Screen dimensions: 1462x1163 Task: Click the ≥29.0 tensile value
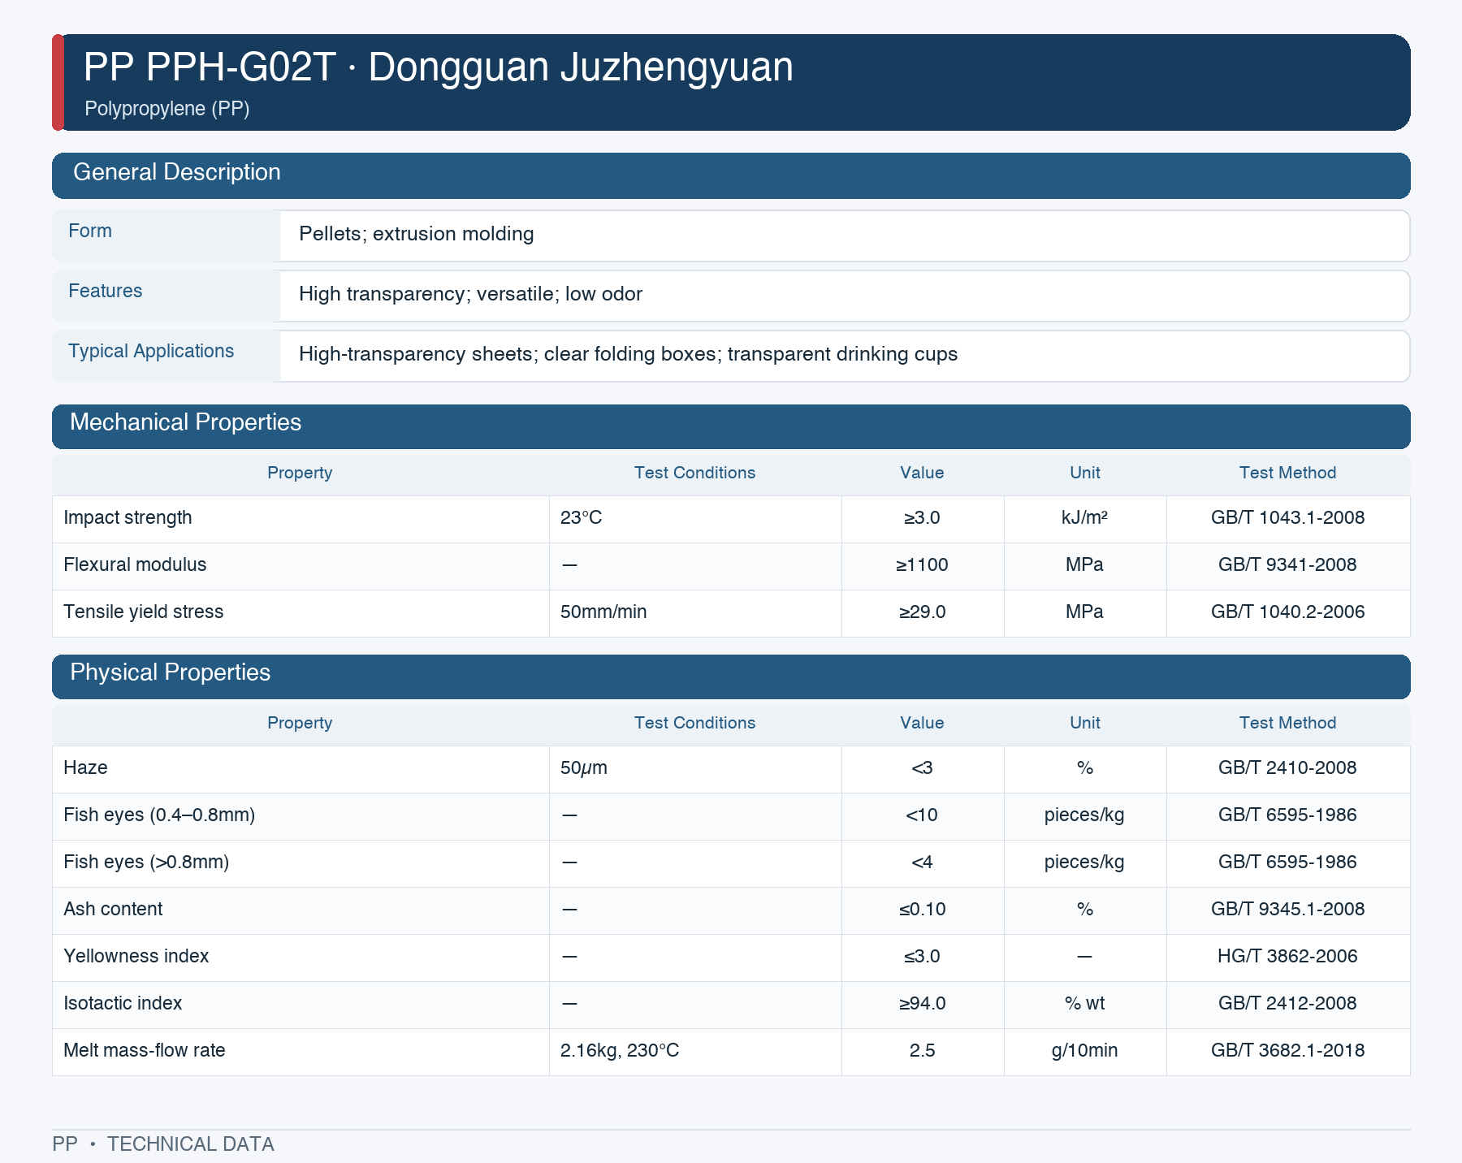point(922,612)
